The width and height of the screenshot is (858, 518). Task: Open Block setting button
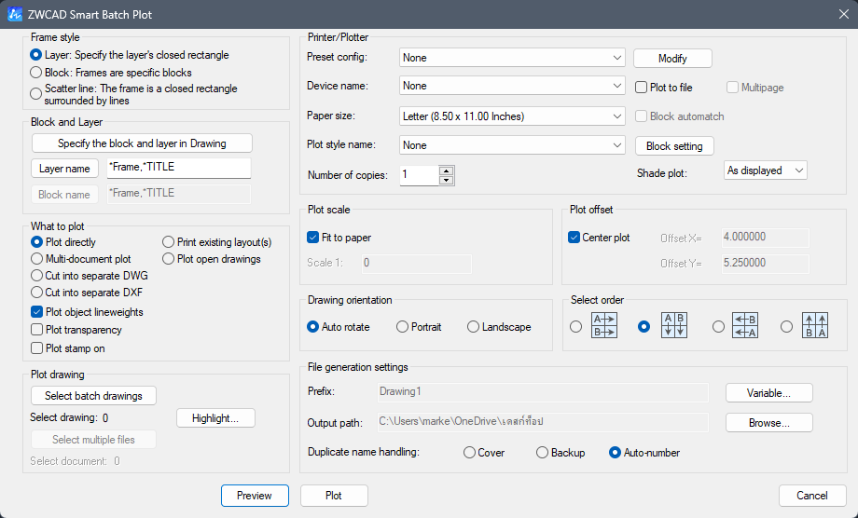click(674, 146)
